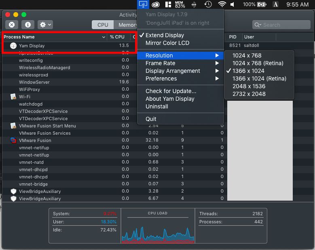Quit Yam Display from menu

[180, 119]
